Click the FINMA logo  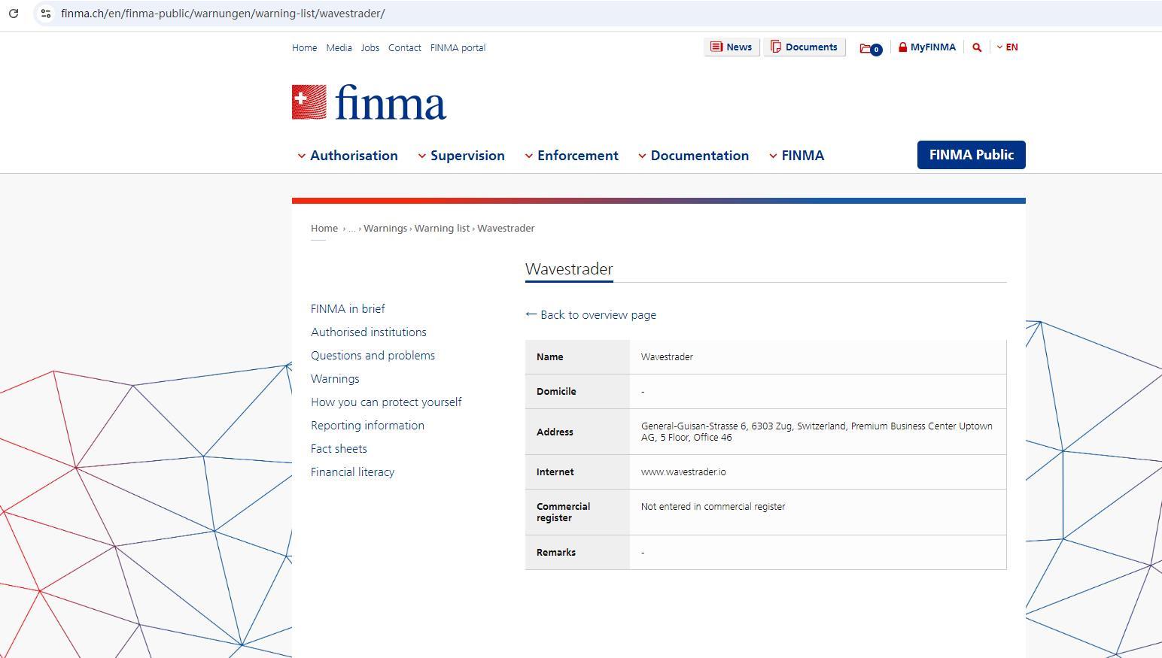pos(369,102)
